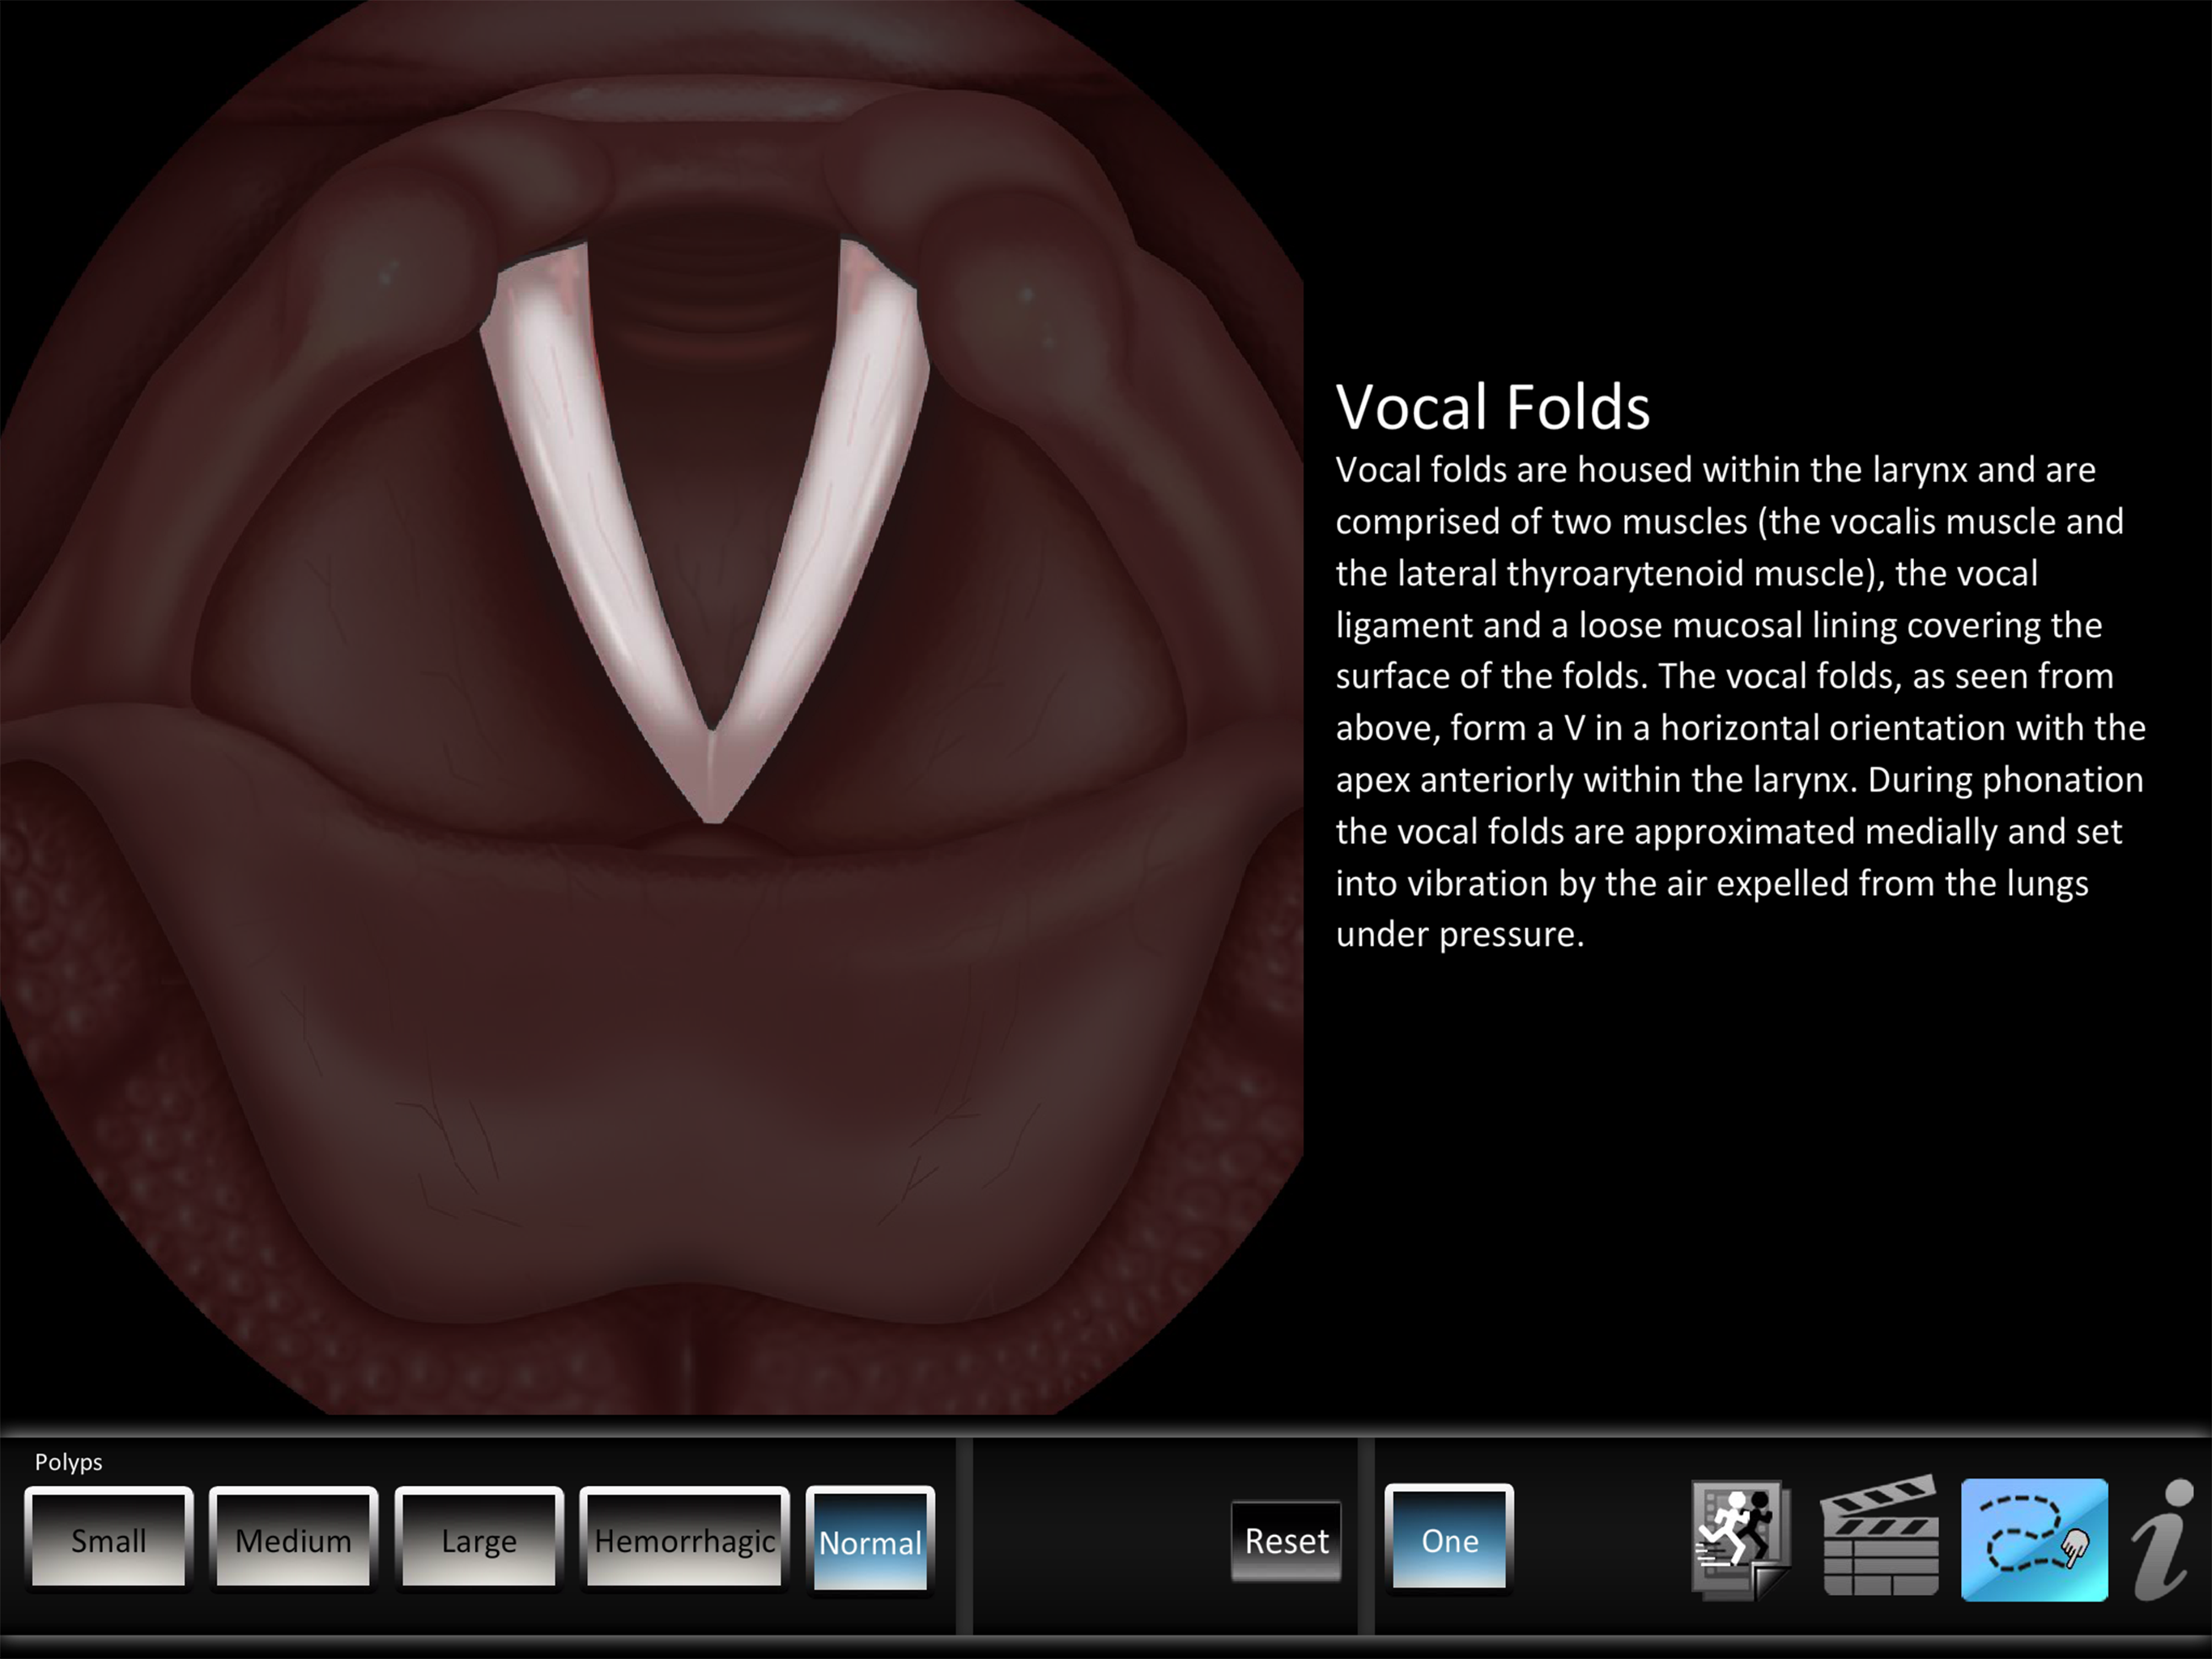This screenshot has width=2212, height=1659.
Task: Select the Large polyp option
Action: tap(479, 1540)
